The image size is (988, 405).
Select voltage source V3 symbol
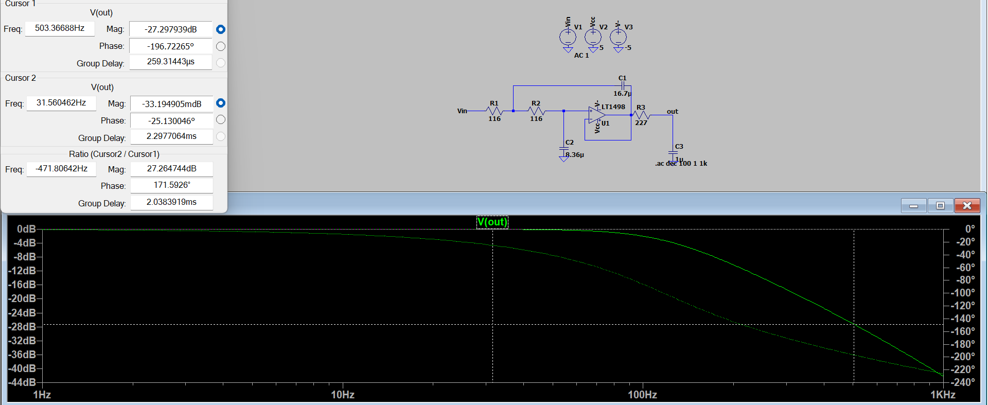(618, 38)
